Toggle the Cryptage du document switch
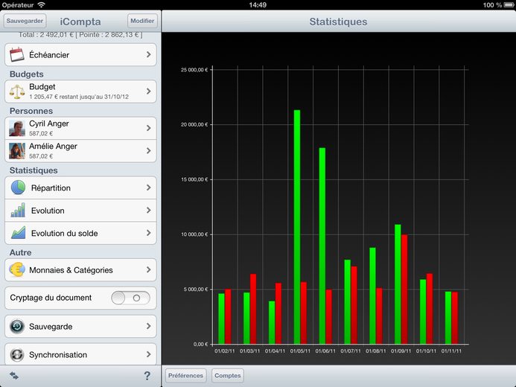 (x=130, y=298)
